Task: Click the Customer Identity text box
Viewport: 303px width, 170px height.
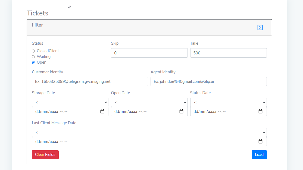Action: [x=90, y=81]
